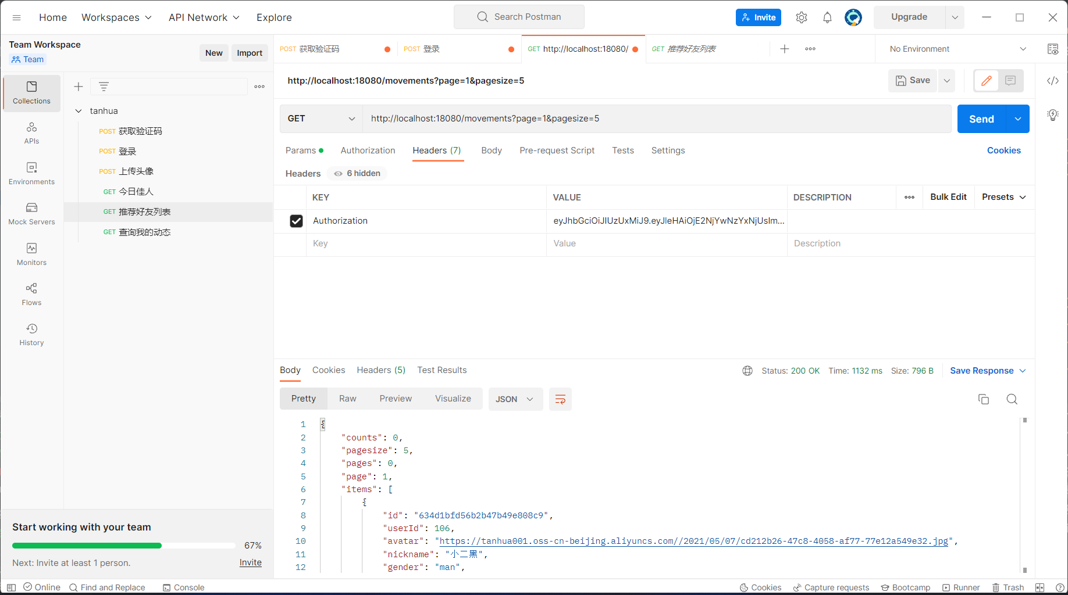Viewport: 1068px width, 595px height.
Task: Open the settings gear icon
Action: point(802,17)
